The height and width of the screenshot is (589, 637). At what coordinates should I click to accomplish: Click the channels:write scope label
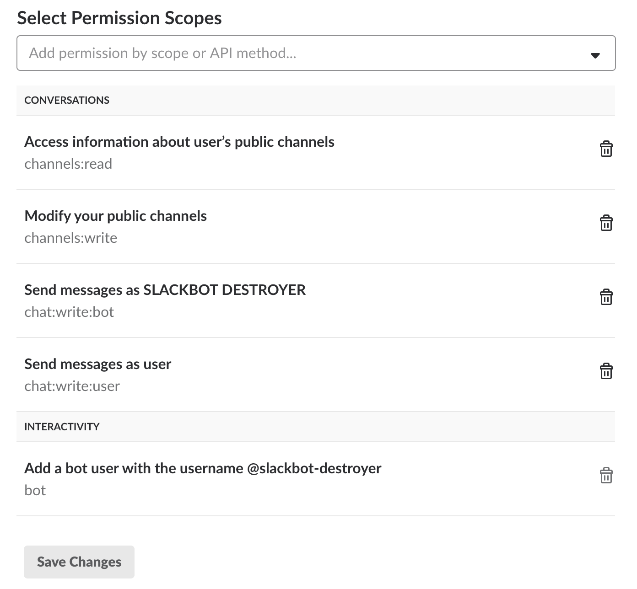point(70,238)
